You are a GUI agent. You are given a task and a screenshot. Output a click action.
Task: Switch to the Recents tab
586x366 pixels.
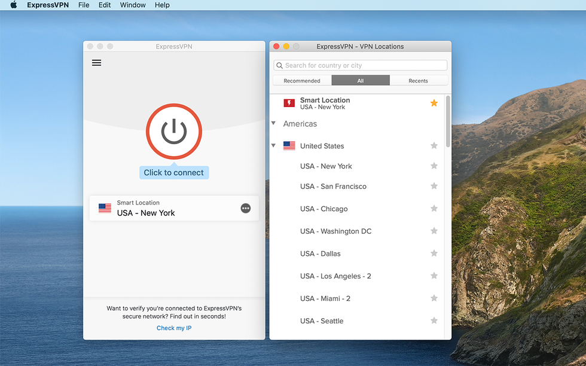click(419, 80)
